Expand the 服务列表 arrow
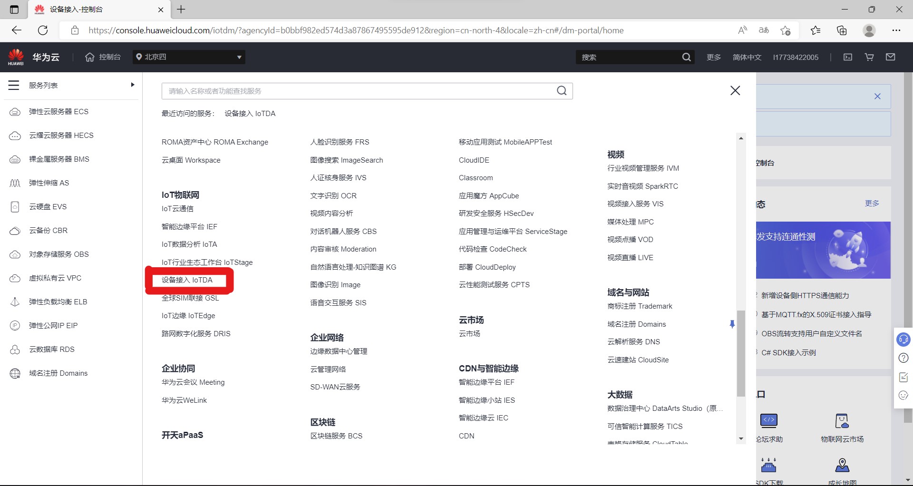The height and width of the screenshot is (486, 913). 133,85
